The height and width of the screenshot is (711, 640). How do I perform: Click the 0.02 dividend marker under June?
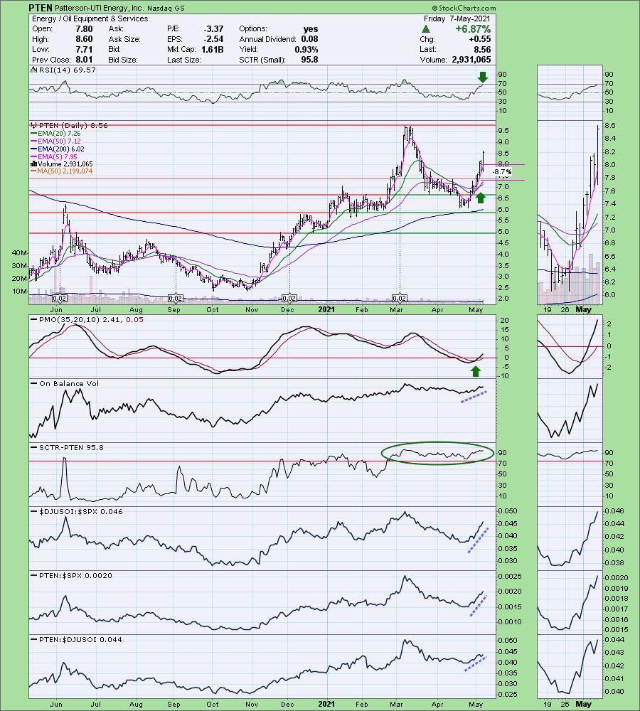[60, 299]
